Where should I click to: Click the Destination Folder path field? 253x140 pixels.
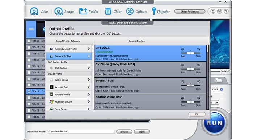click(81, 132)
